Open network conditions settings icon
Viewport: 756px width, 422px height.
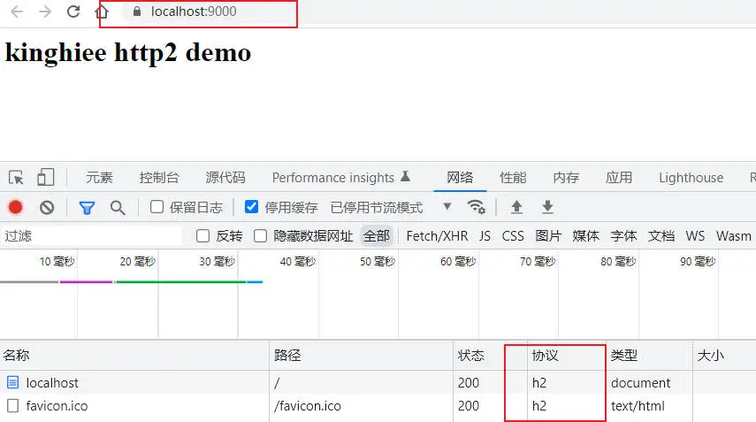tap(477, 207)
